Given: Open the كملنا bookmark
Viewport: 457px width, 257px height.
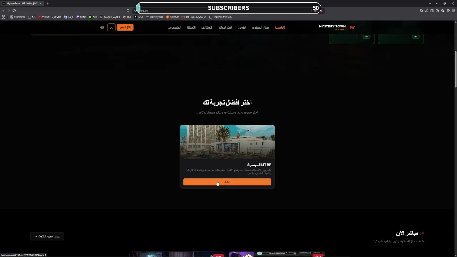Looking at the screenshot, I should point(127,17).
